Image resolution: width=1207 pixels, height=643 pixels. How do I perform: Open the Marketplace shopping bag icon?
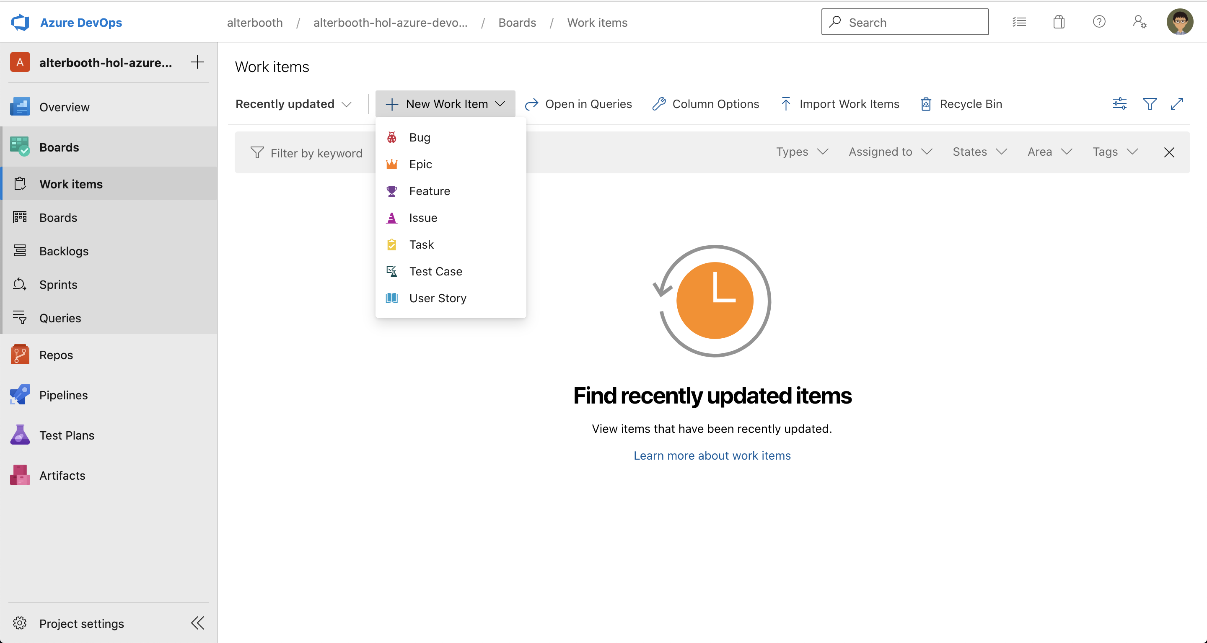(1059, 22)
